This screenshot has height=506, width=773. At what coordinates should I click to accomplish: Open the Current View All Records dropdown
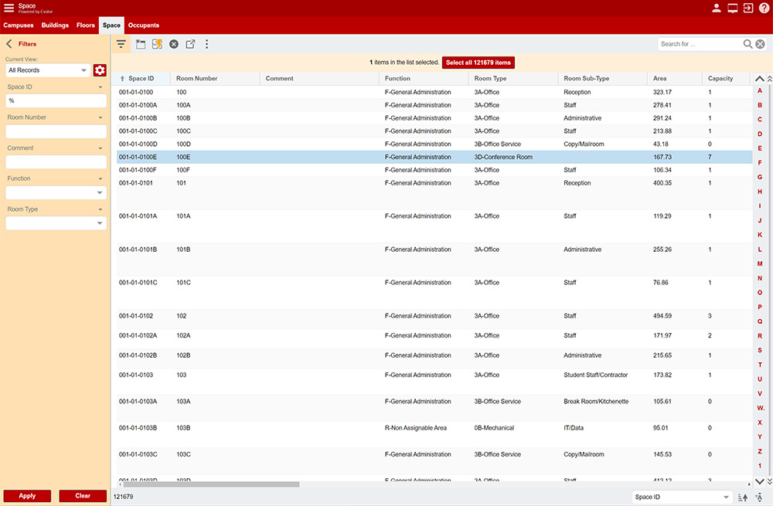click(47, 70)
